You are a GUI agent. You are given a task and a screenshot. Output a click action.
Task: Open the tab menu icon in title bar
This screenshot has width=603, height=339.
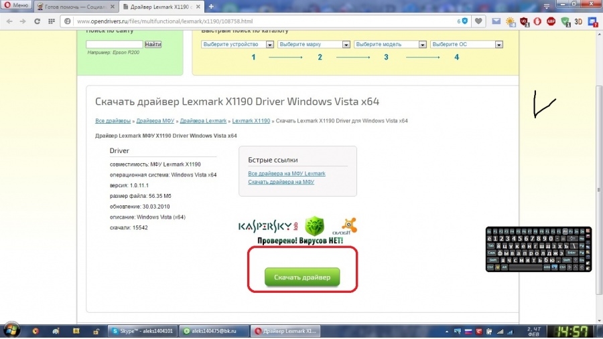pyautogui.click(x=547, y=6)
